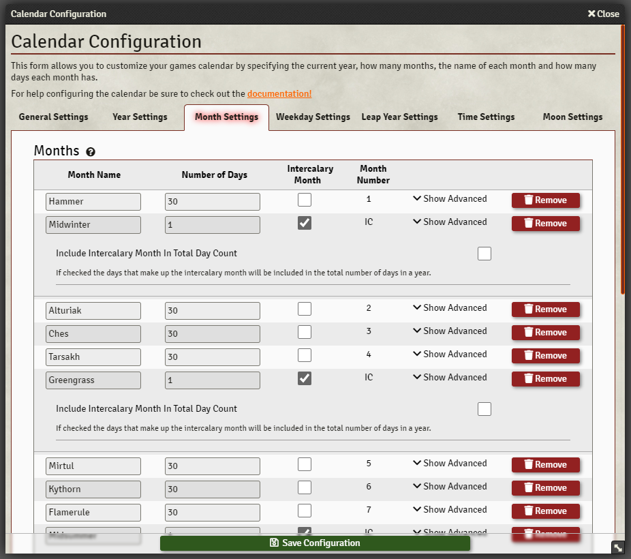631x559 pixels.
Task: Switch to Year Settings tab
Action: click(x=140, y=117)
